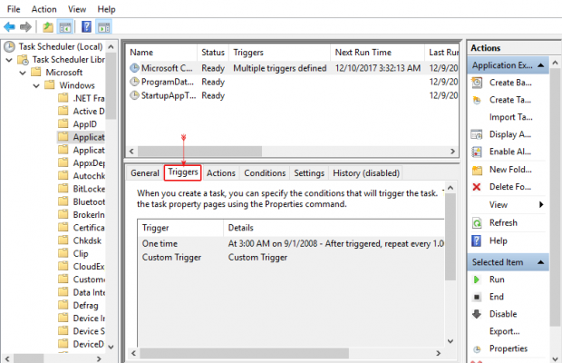The height and width of the screenshot is (363, 562).
Task: Refresh the task list from Actions pane
Action: pos(503,222)
